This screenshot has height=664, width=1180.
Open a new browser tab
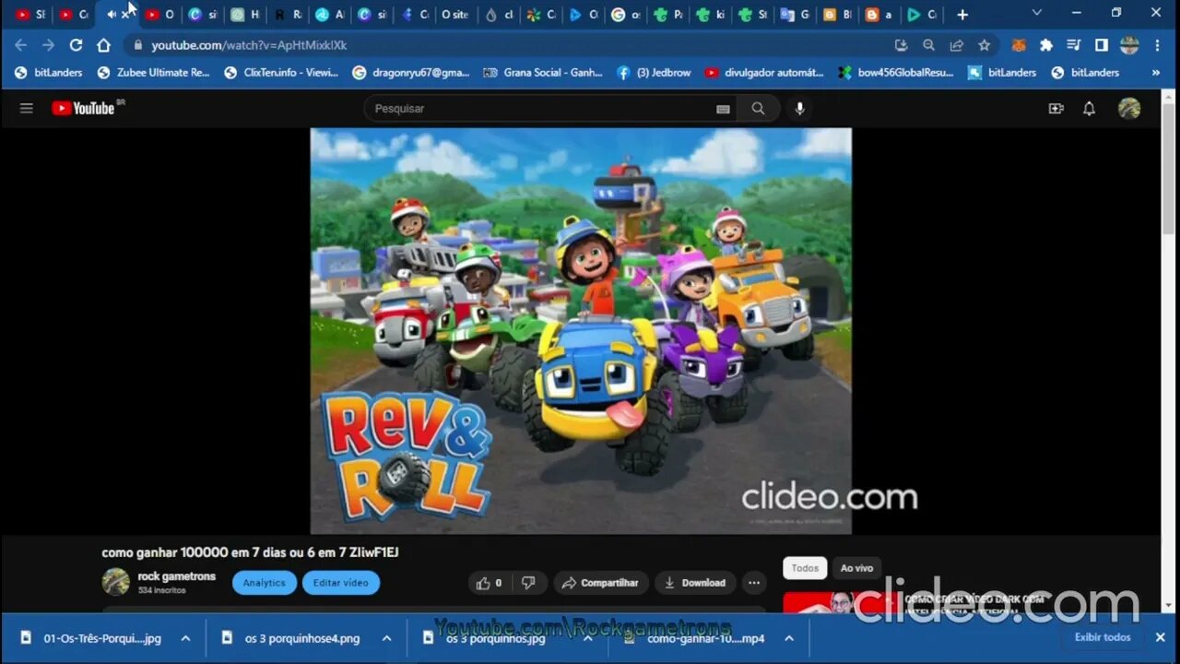(x=962, y=15)
